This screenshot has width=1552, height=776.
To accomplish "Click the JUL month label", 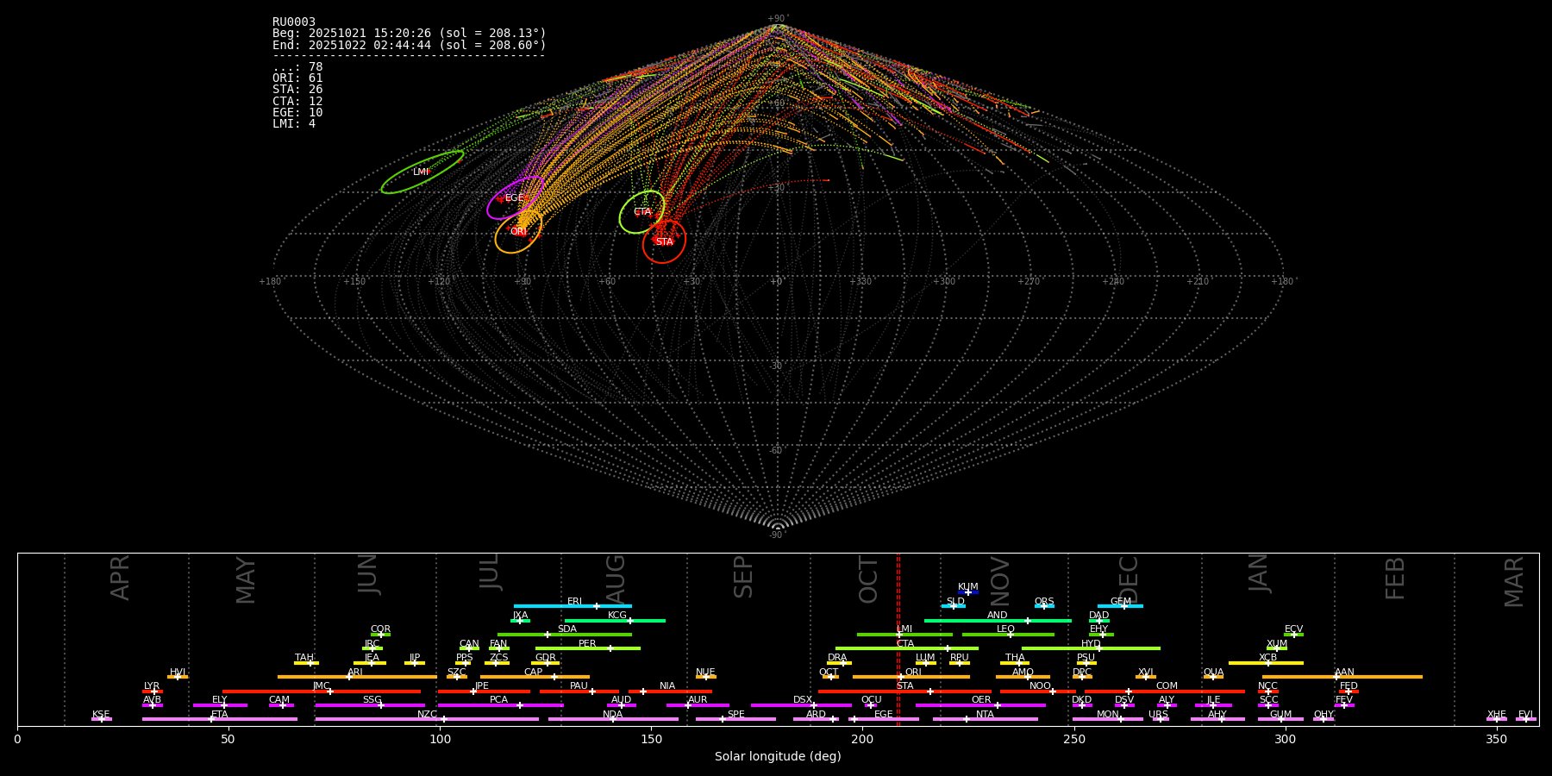I will point(490,572).
